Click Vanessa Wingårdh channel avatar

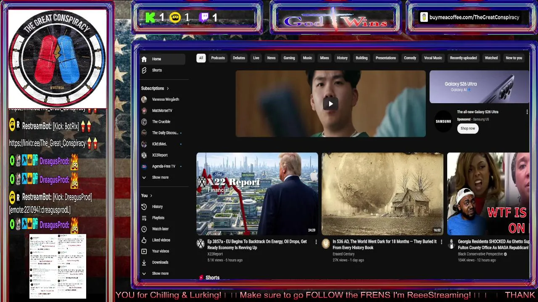[x=144, y=99]
